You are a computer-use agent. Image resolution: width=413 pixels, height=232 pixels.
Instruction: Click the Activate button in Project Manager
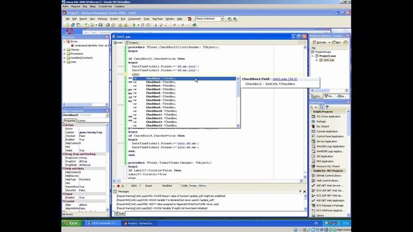coord(319,43)
